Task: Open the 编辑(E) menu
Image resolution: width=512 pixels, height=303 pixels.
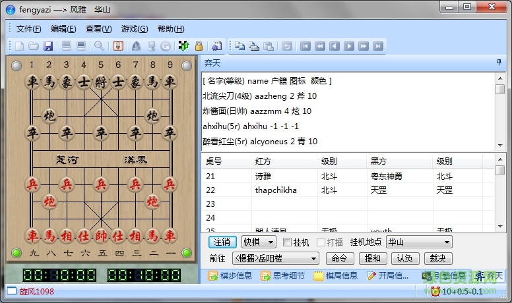Action: coord(63,29)
